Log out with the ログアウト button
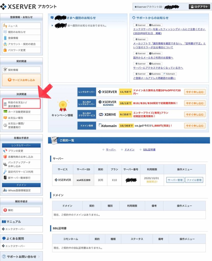 199,7
